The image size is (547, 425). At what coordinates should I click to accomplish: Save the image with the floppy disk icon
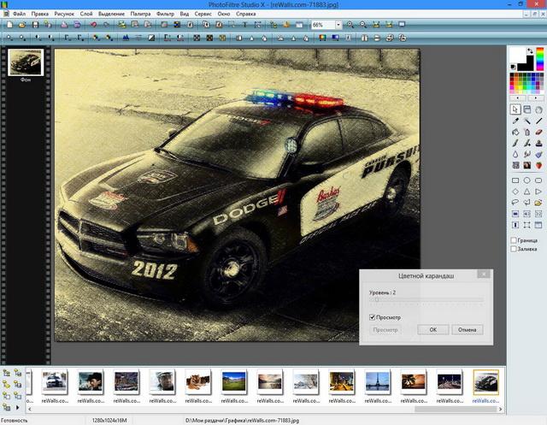[35, 25]
